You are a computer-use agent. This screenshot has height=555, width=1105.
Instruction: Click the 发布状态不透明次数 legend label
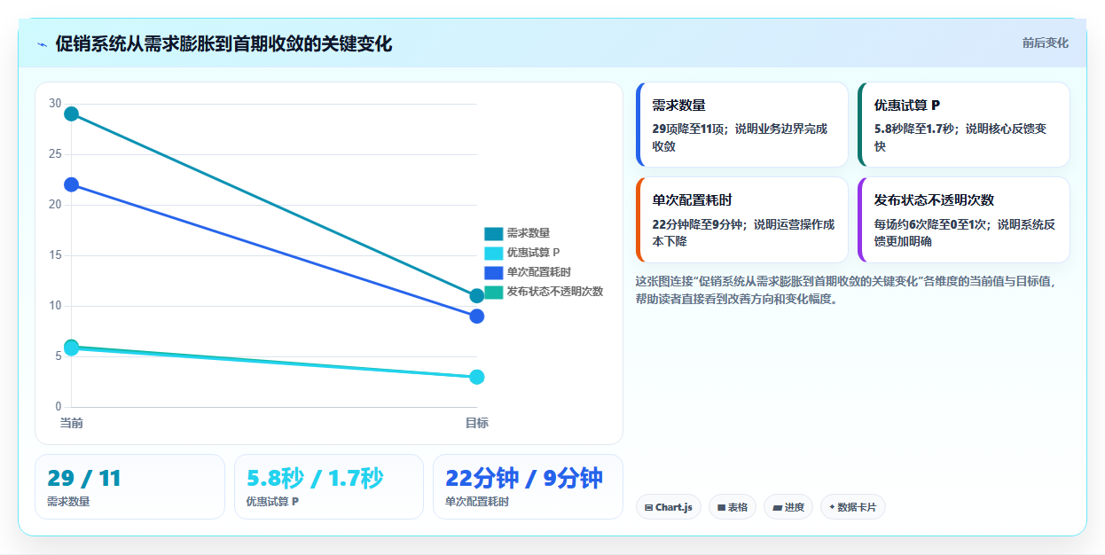tap(555, 292)
